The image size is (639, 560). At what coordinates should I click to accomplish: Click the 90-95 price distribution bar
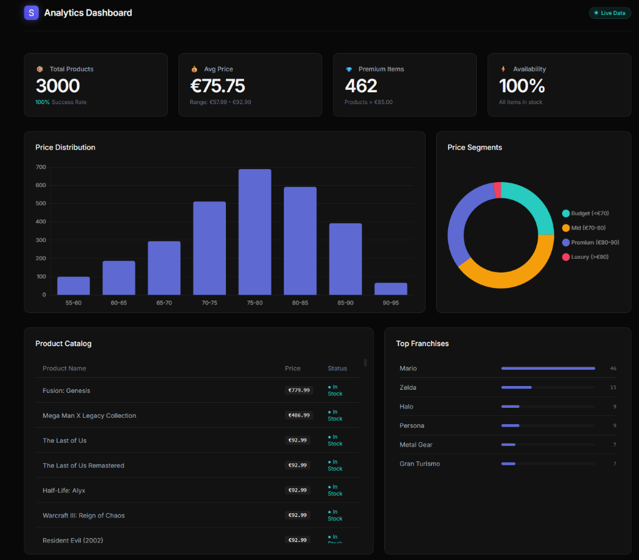coord(391,289)
